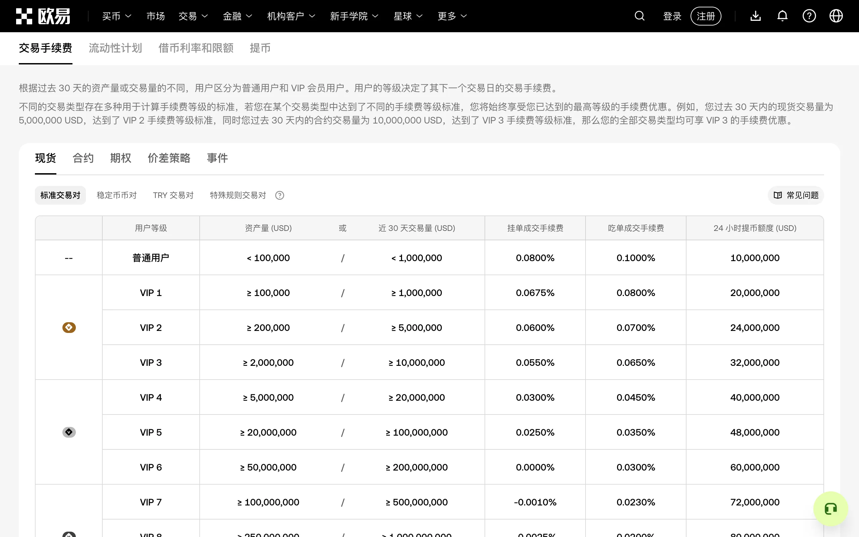The width and height of the screenshot is (859, 537).
Task: Switch to the 提币 tab
Action: pyautogui.click(x=260, y=48)
